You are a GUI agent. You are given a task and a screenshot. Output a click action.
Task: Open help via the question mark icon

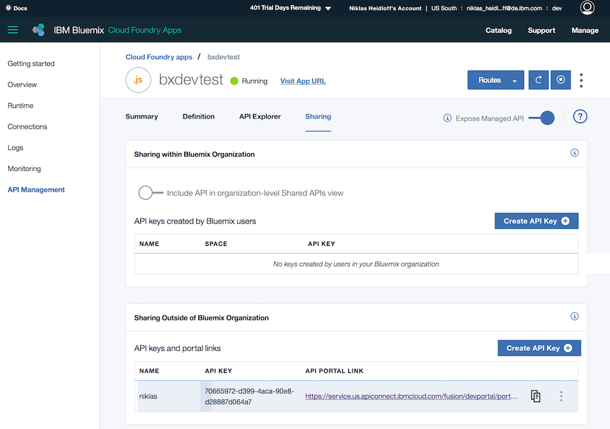pyautogui.click(x=579, y=117)
